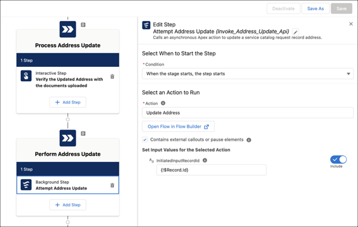Click the Process Address Update stage icon
The height and width of the screenshot is (227, 358).
point(67,29)
